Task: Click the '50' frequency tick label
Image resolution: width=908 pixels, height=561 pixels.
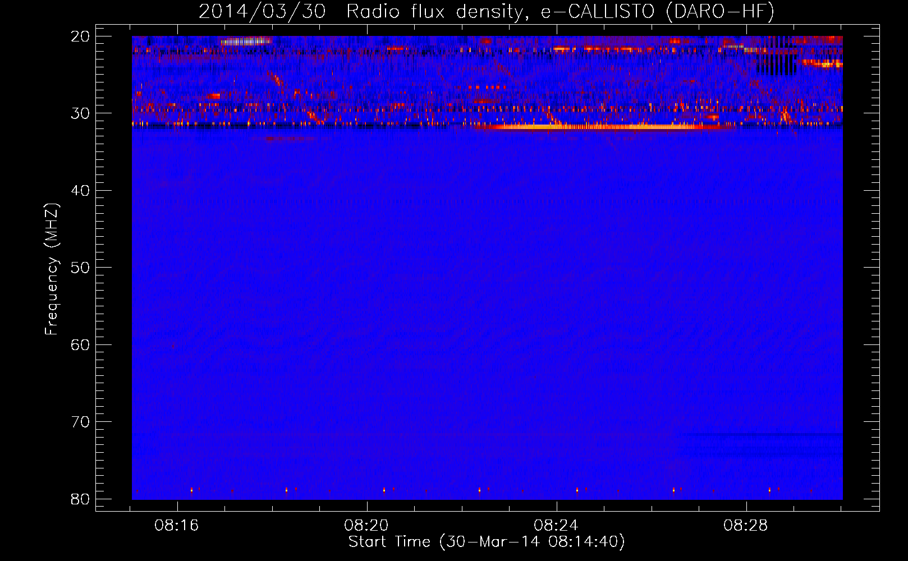Action: point(81,268)
